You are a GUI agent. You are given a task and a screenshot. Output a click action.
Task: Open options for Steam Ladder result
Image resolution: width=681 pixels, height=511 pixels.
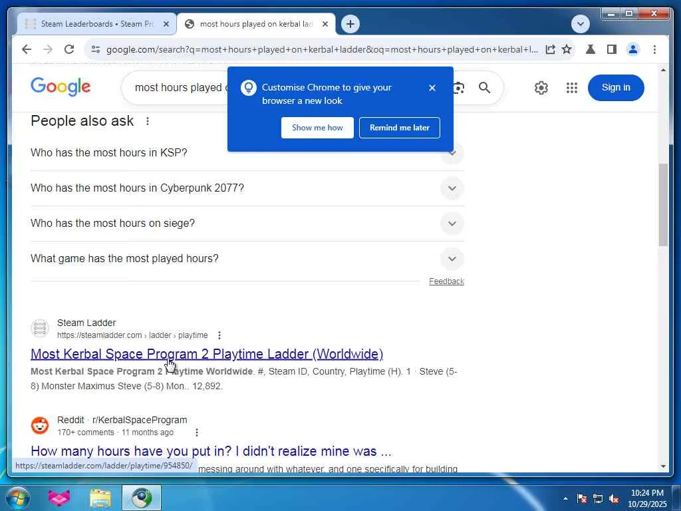pos(219,335)
